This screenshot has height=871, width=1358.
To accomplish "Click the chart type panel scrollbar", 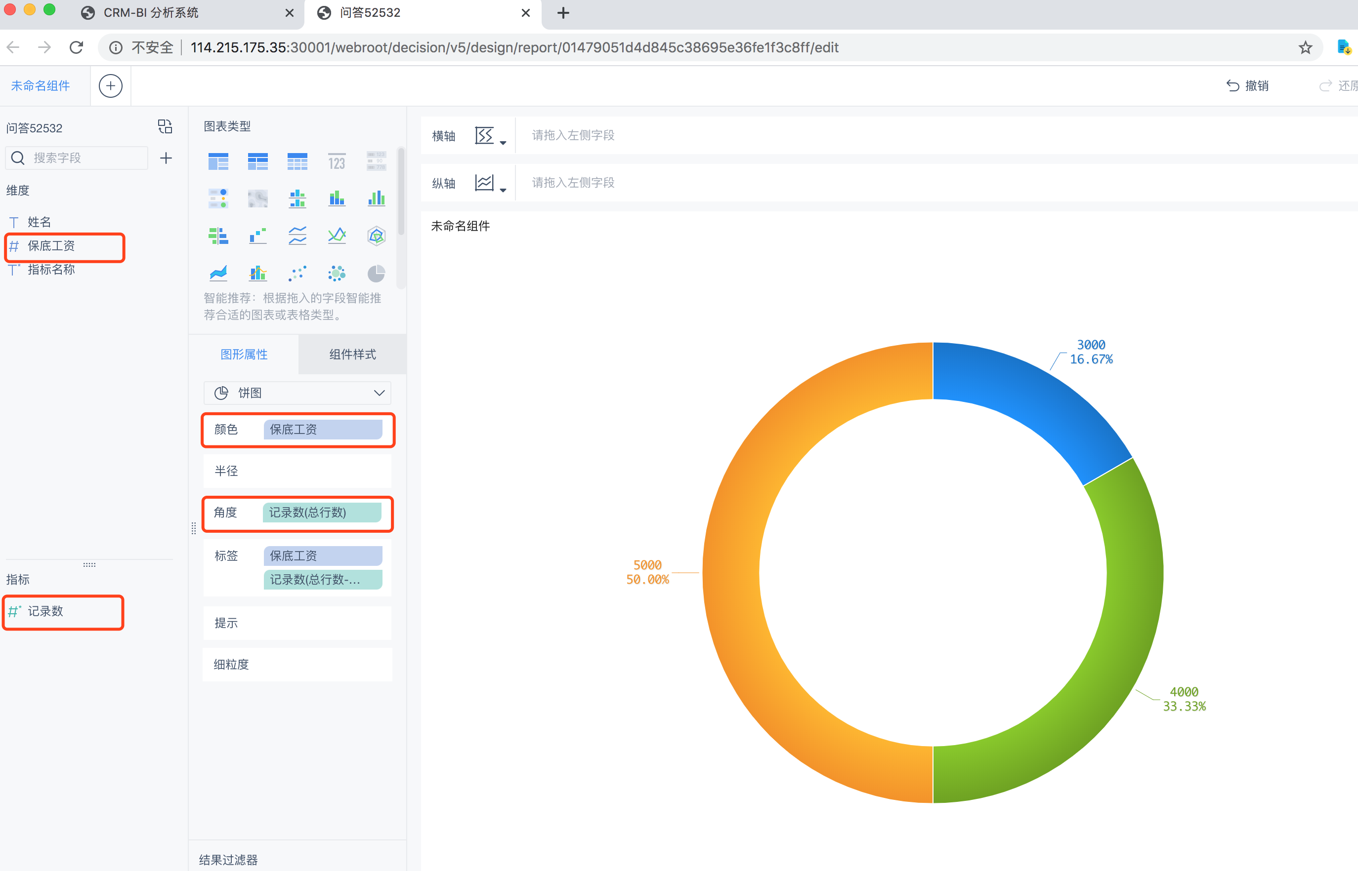I will (x=401, y=191).
